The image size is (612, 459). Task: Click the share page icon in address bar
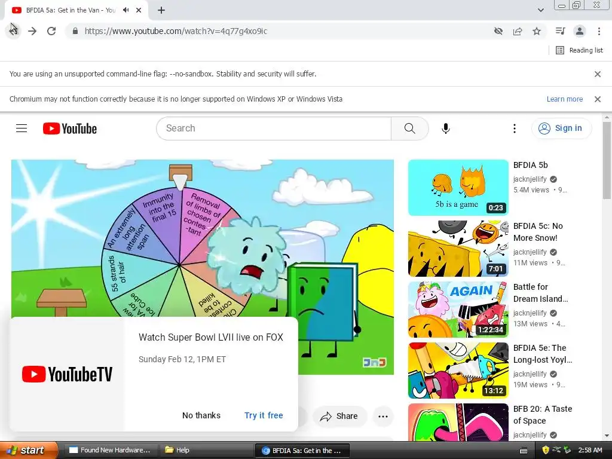pos(518,31)
